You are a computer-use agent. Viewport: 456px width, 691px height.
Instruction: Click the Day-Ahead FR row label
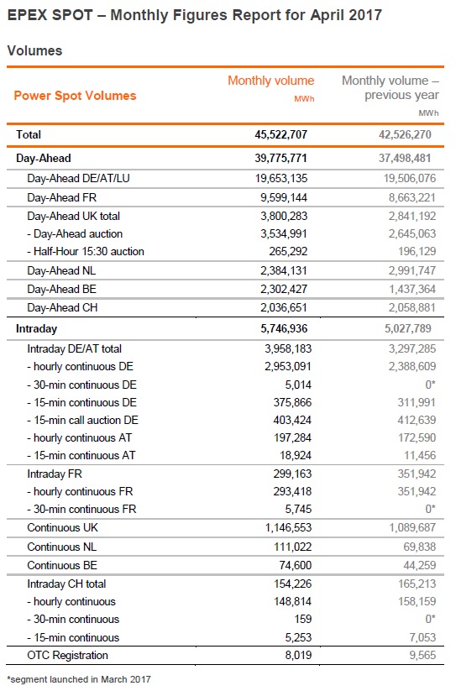tap(61, 198)
